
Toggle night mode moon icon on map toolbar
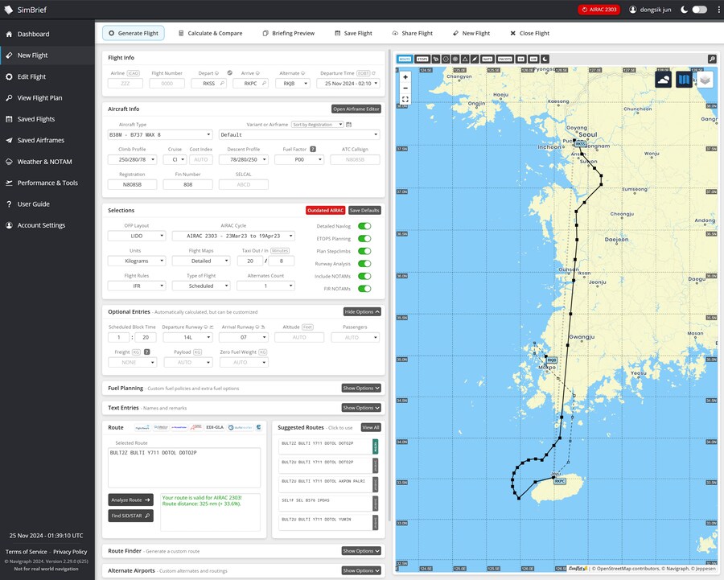(x=545, y=59)
